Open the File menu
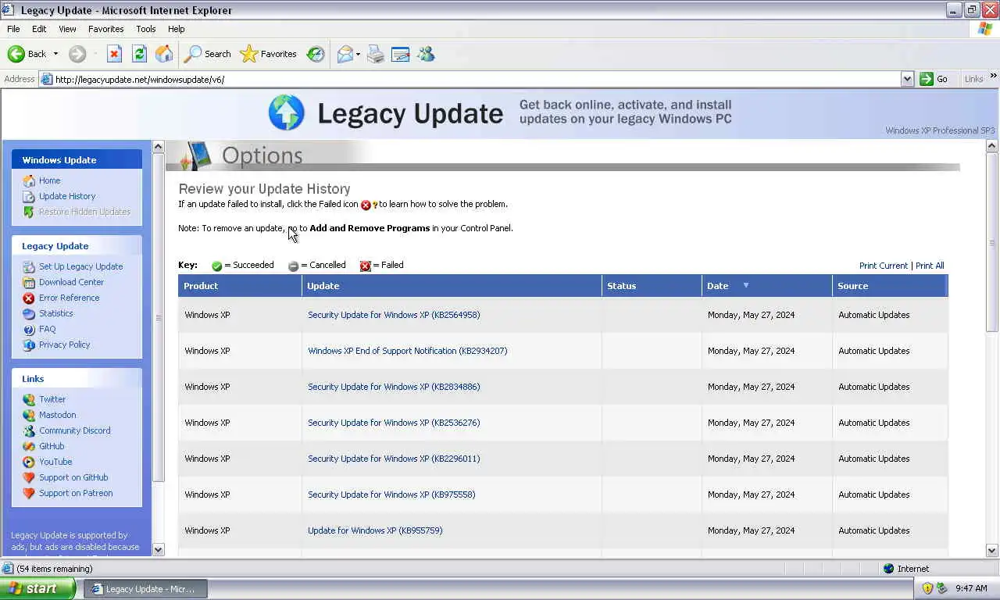Viewport: 1000px width, 600px height. (13, 29)
